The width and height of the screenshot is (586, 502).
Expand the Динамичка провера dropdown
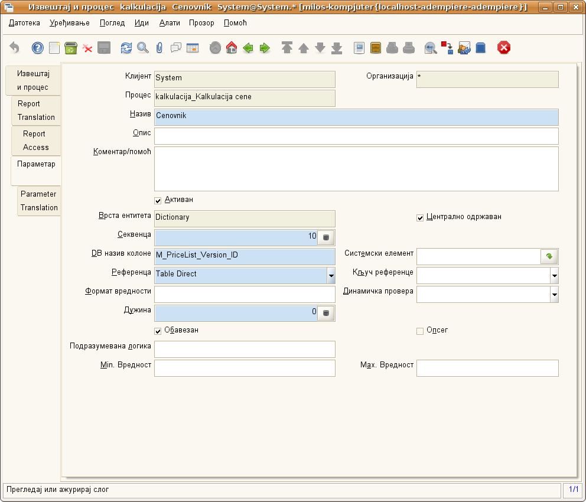click(555, 294)
